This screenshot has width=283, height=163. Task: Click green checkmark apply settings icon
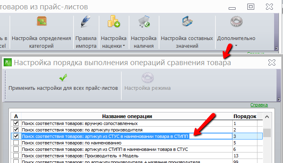coord(63,78)
